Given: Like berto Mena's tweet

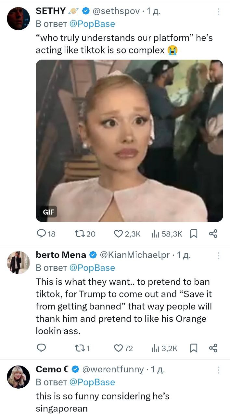Looking at the screenshot, I should [x=118, y=348].
